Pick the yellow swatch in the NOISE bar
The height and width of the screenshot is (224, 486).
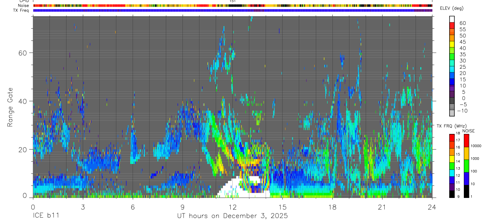point(466,153)
